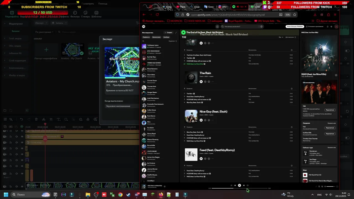Open Feed album cover

(191, 155)
